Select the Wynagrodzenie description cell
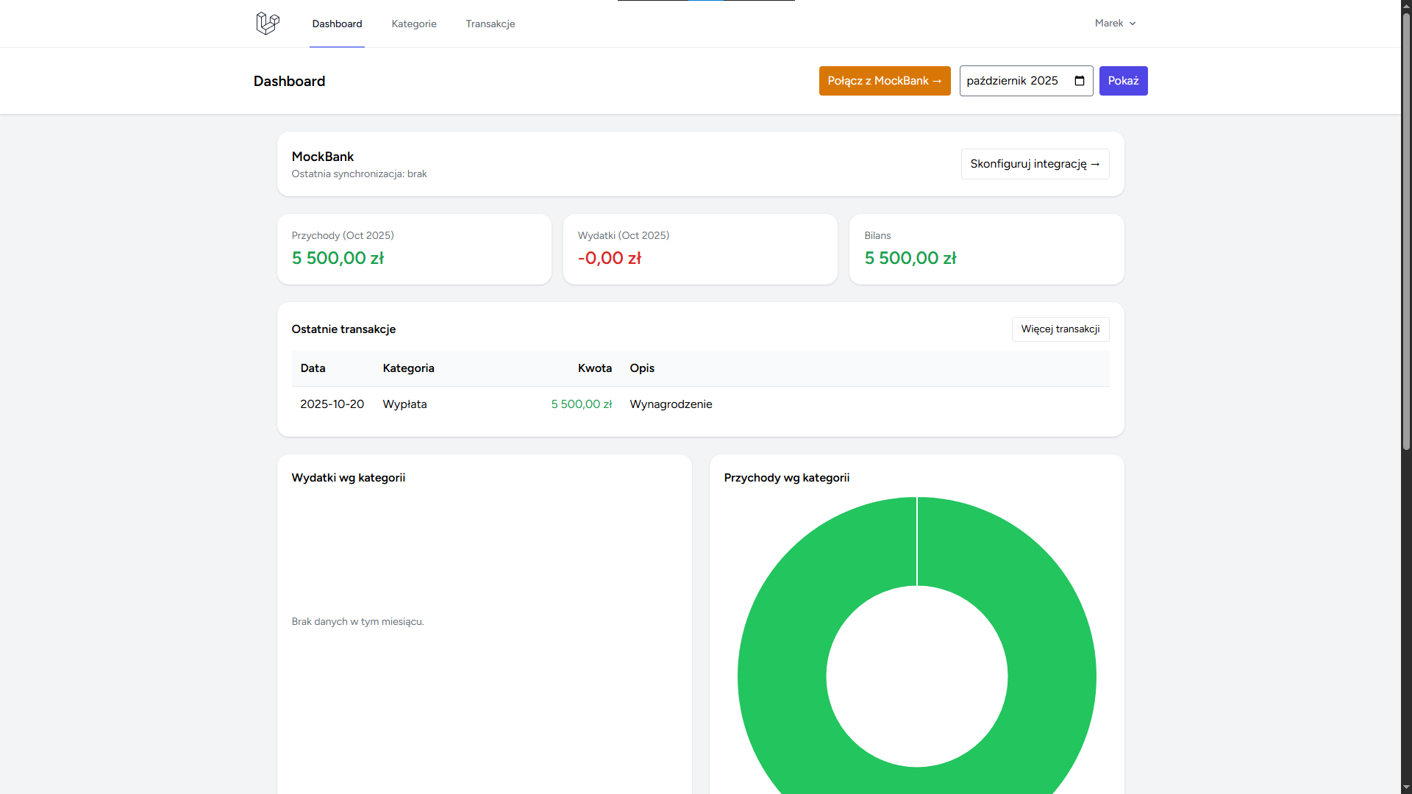1412x794 pixels. click(x=671, y=404)
